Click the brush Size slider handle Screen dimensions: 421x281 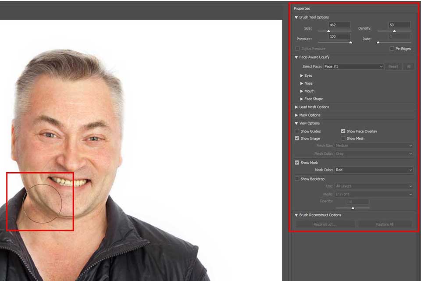pyautogui.click(x=328, y=31)
